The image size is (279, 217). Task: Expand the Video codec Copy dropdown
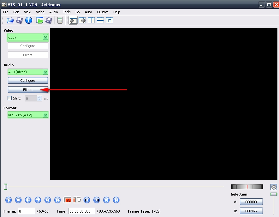(45, 37)
